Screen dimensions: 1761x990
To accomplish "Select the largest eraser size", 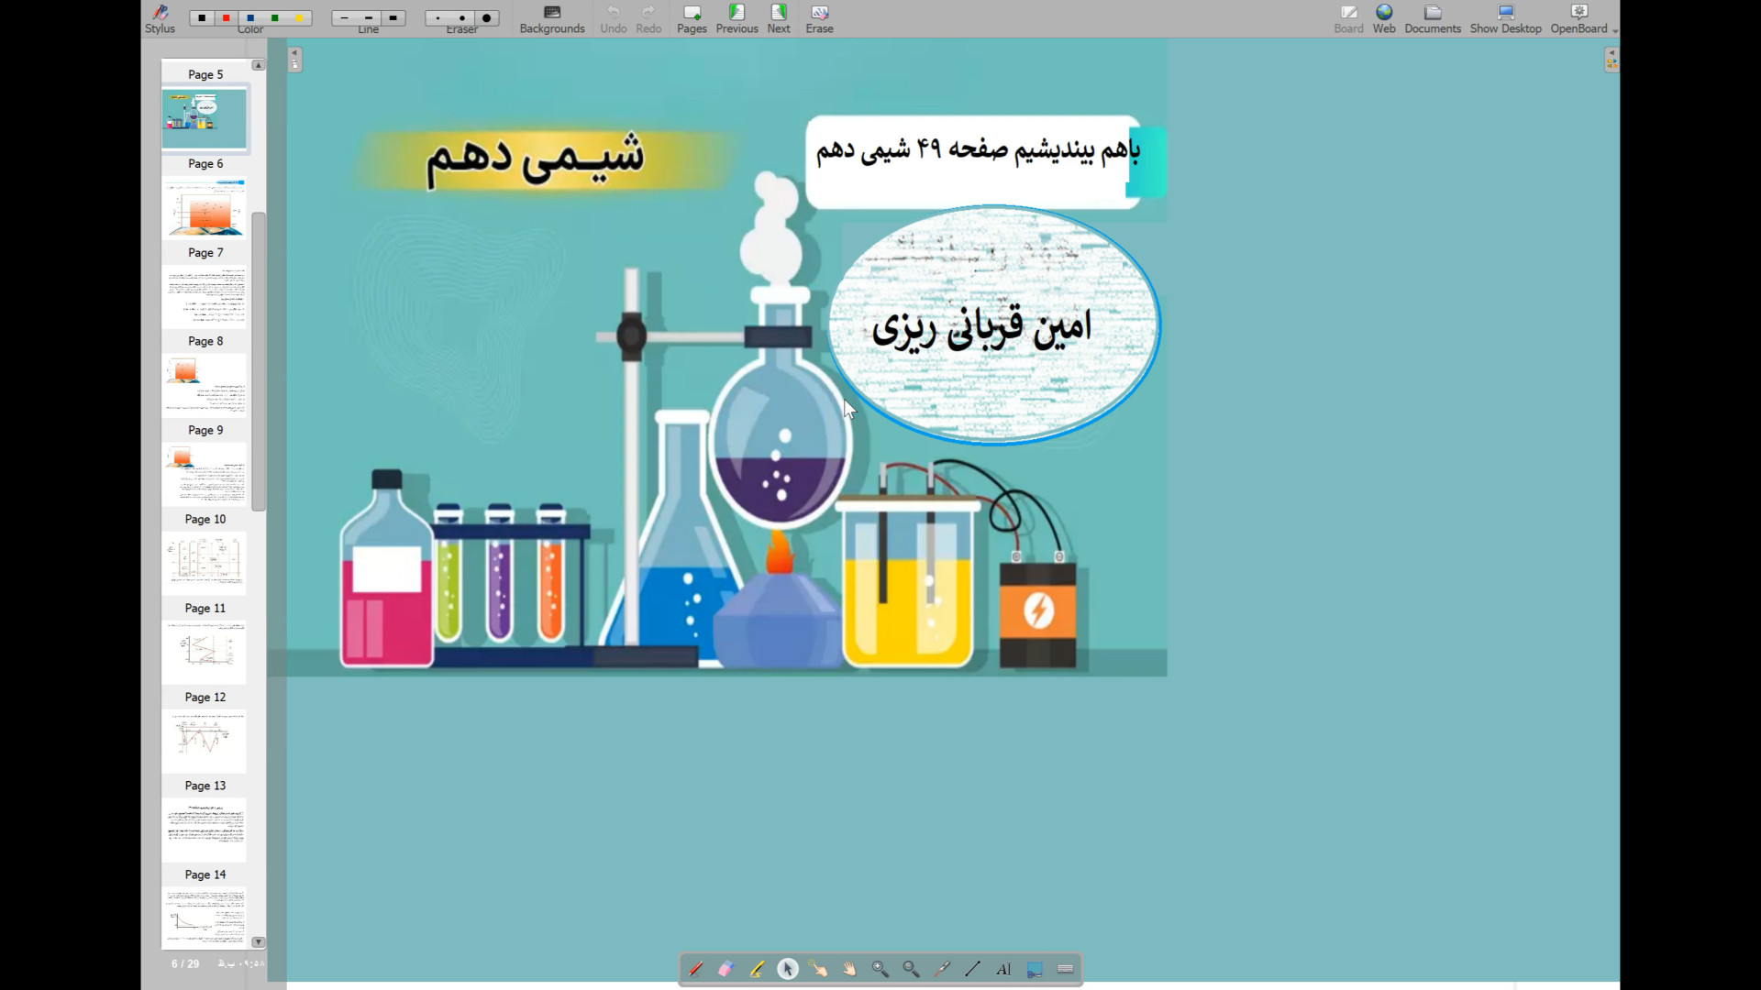I will [486, 17].
